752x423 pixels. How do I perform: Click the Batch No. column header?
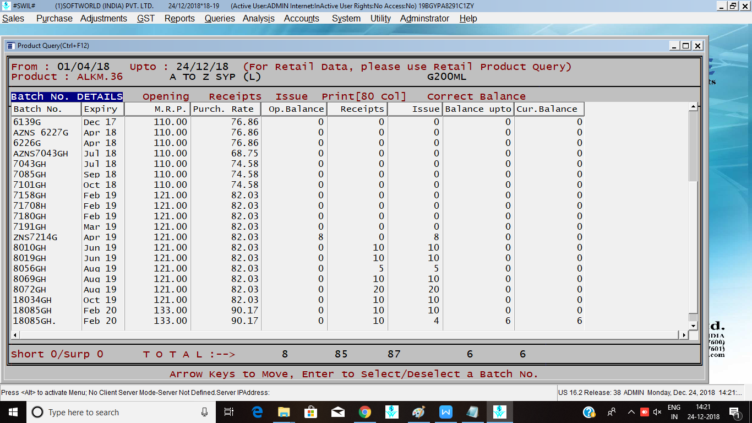pos(46,109)
